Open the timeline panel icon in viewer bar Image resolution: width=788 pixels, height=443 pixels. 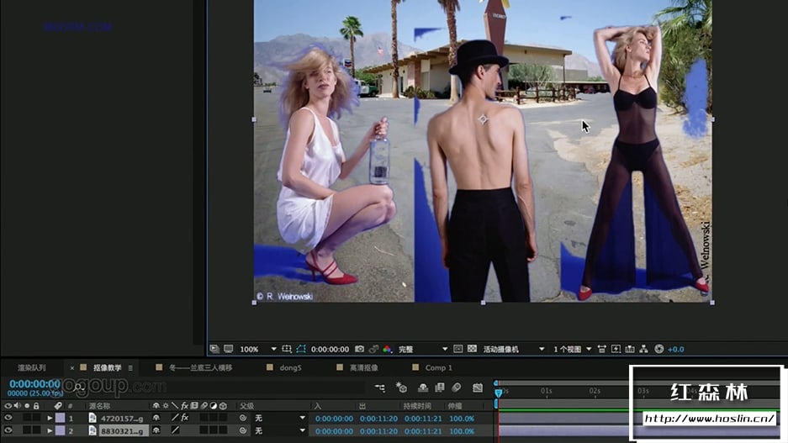coord(630,349)
